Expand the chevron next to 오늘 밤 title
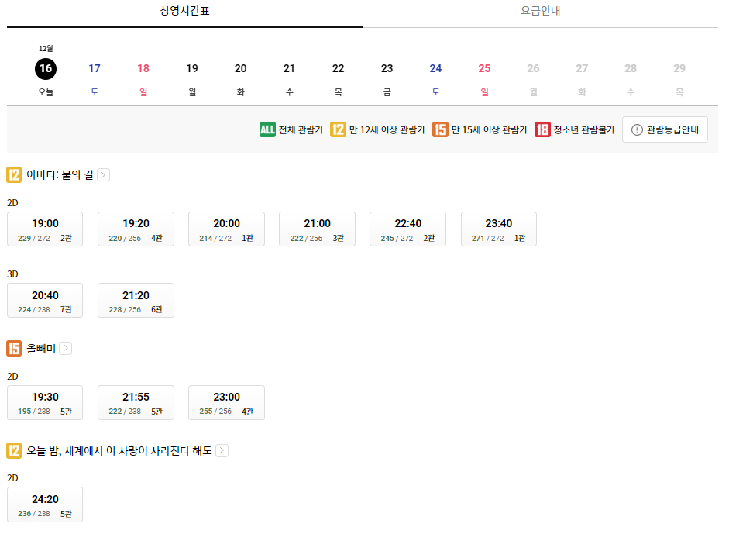The width and height of the screenshot is (729, 534). click(x=222, y=450)
